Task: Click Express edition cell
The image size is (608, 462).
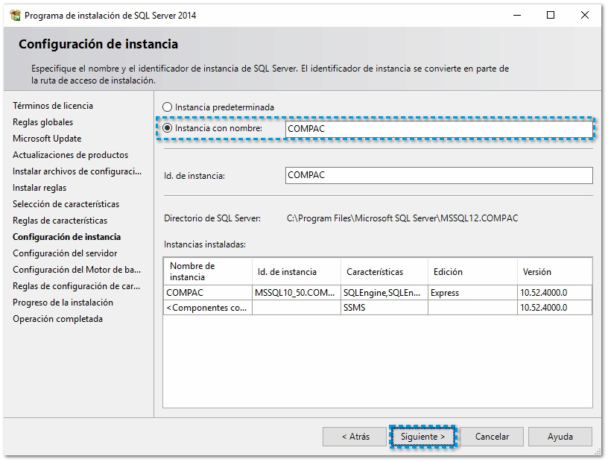Action: (x=472, y=293)
